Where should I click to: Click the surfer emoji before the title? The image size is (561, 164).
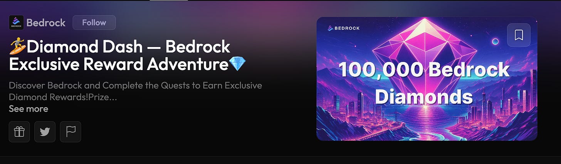[x=17, y=47]
